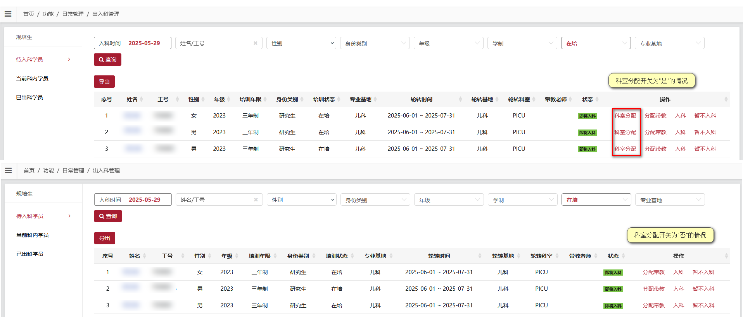Click the 导出 button in the lower panel

click(x=105, y=238)
